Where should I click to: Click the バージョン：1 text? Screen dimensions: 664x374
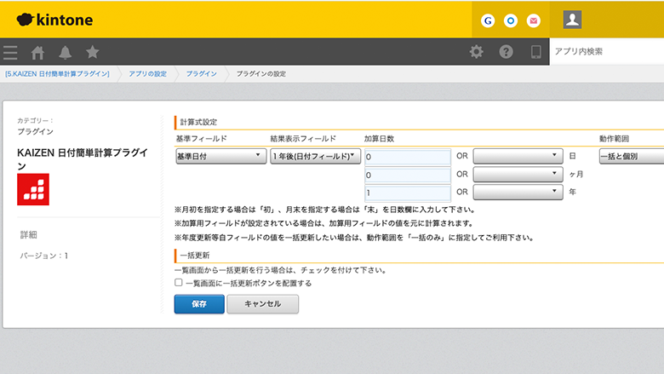44,256
